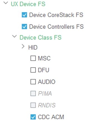The height and width of the screenshot is (123, 109).
Task: Enable the DFU class checkbox
Action: tap(33, 70)
